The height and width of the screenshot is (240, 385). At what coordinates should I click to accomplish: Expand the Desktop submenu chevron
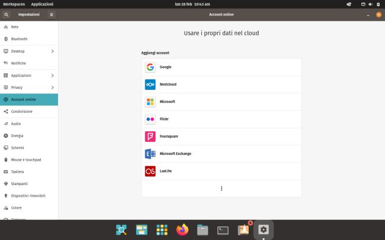[52, 51]
